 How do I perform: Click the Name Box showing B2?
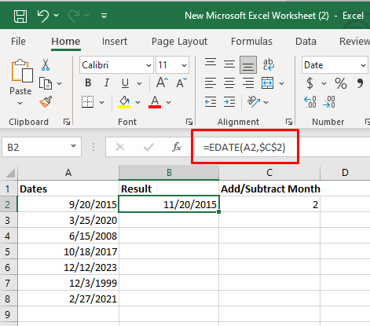36,147
